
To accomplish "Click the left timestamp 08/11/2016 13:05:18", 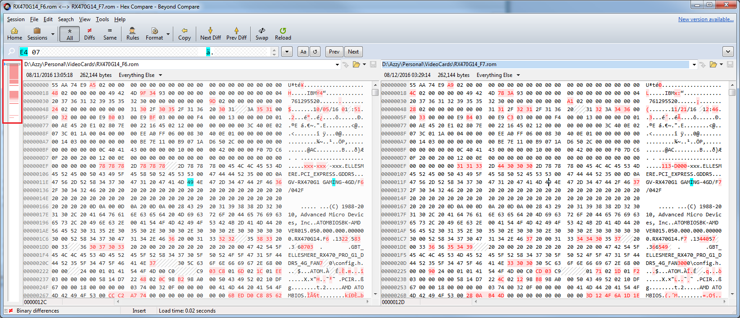I will click(x=50, y=75).
